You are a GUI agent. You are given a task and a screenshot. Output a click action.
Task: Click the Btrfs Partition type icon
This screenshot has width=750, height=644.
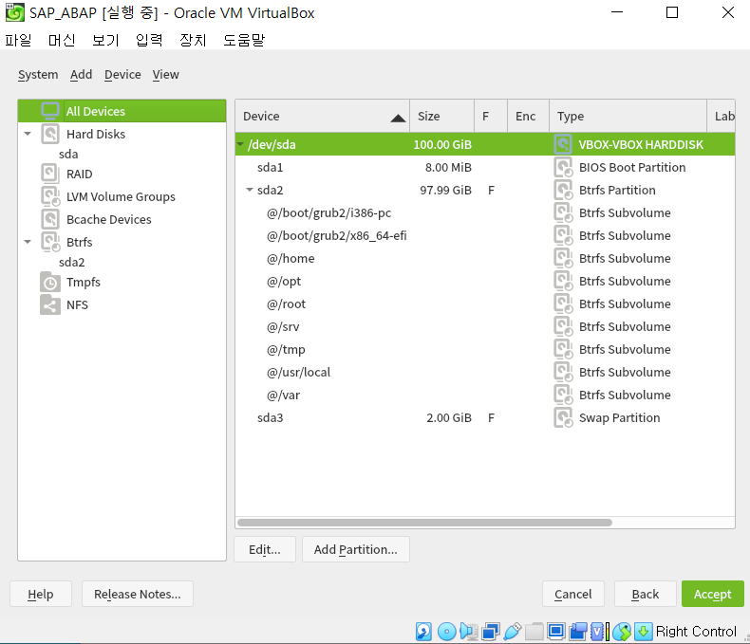click(x=563, y=190)
